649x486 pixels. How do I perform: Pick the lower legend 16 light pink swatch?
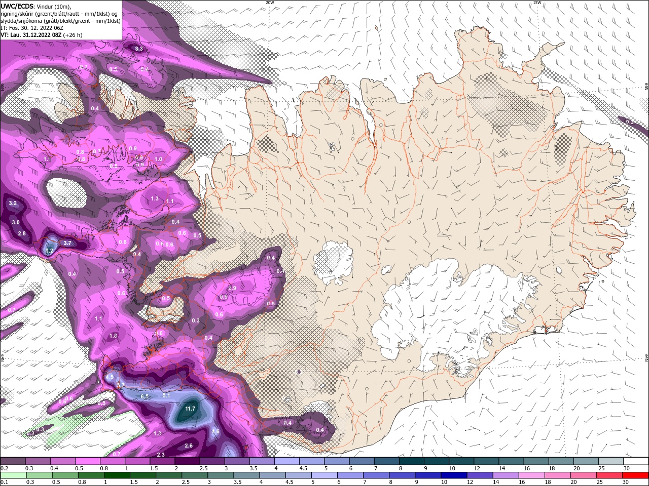tap(532, 475)
